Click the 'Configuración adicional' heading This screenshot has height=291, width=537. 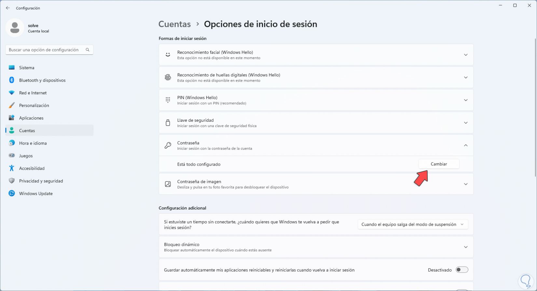click(182, 208)
